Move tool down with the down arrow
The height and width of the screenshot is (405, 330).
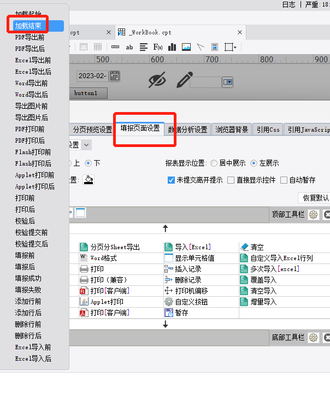(166, 324)
